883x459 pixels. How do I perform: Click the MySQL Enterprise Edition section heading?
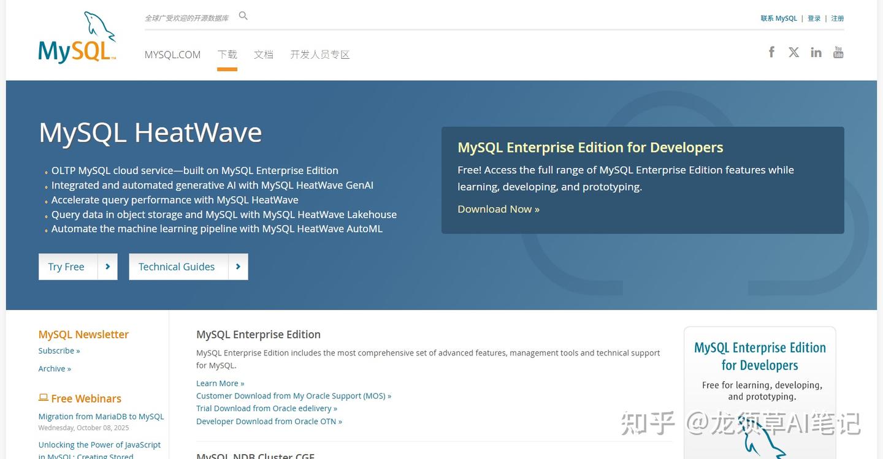click(x=258, y=335)
